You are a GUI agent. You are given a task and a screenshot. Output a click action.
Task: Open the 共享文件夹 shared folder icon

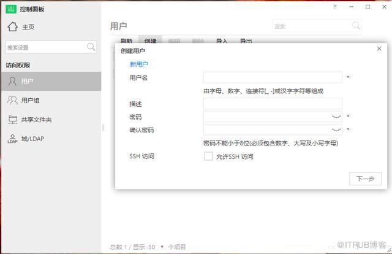[x=12, y=119]
